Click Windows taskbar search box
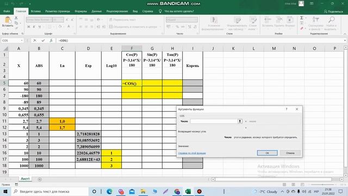Image resolution: width=348 pixels, height=196 pixels. click(x=50, y=191)
